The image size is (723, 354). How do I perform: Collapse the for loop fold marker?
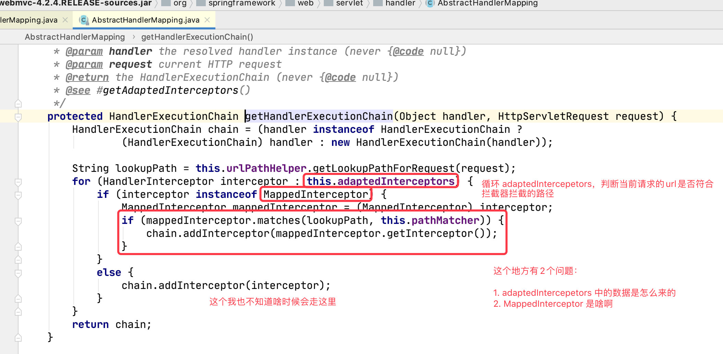click(x=18, y=182)
